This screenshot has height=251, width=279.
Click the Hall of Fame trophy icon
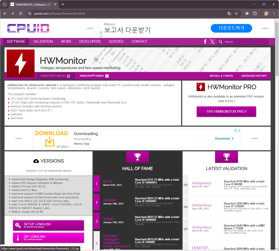[x=137, y=157]
